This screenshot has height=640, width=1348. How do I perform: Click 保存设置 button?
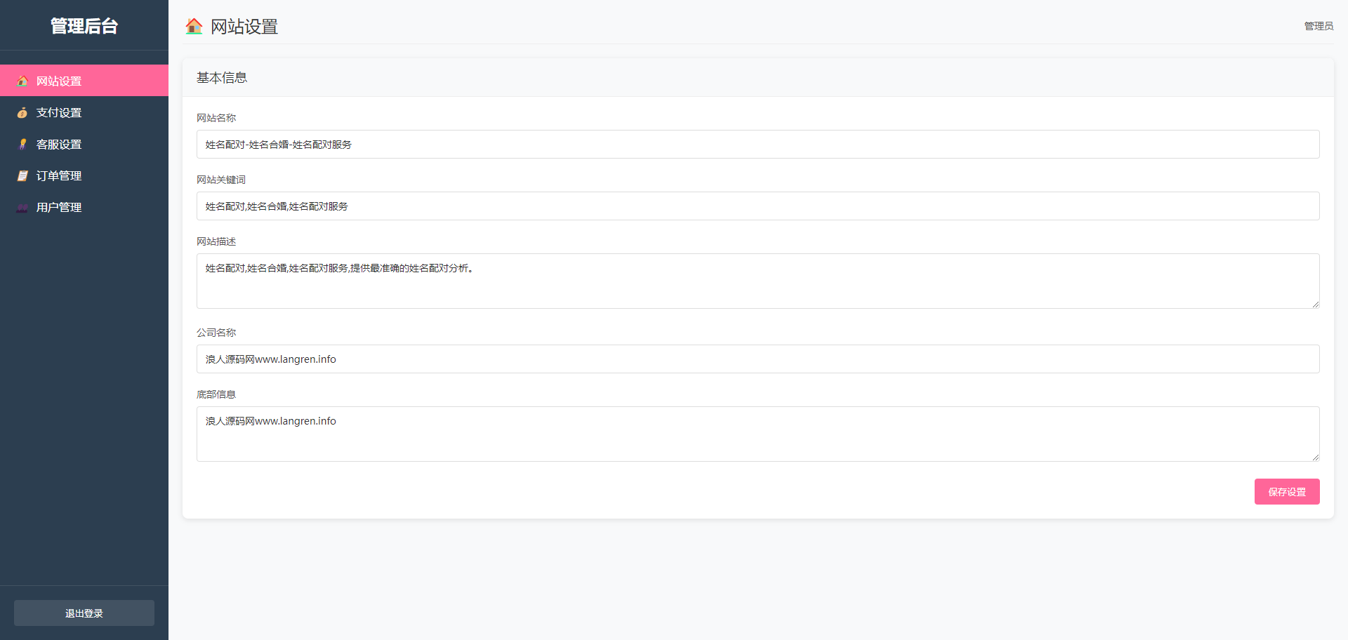[x=1287, y=491]
